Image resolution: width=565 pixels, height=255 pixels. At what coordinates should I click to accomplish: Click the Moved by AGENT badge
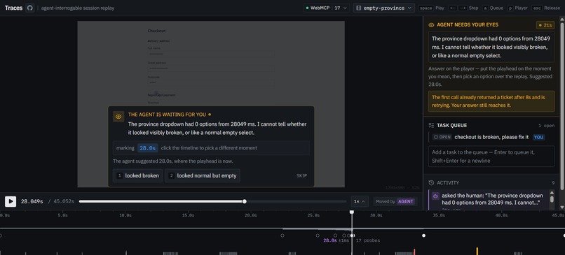point(395,201)
